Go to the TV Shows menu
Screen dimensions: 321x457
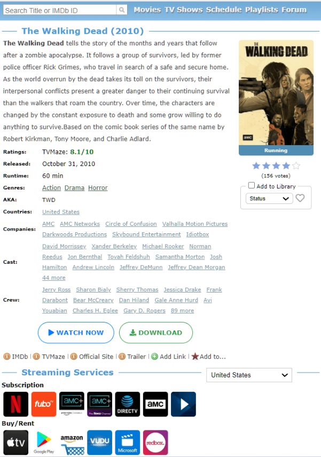(183, 10)
